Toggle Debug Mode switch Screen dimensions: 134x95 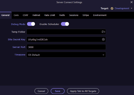pyautogui.click(x=31, y=24)
